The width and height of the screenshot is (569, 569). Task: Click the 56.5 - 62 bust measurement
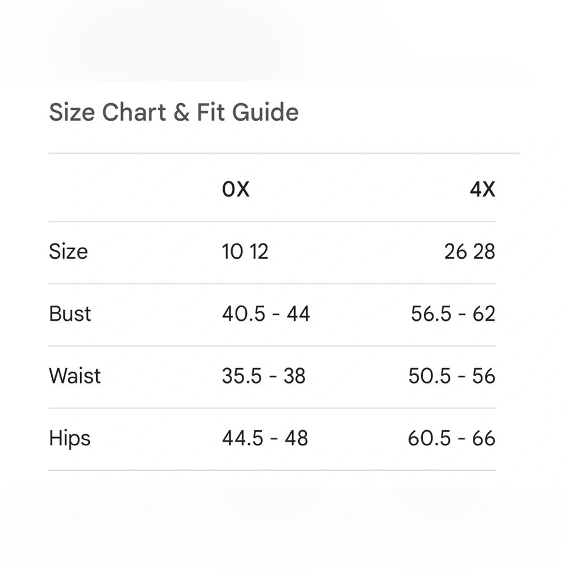click(x=453, y=314)
